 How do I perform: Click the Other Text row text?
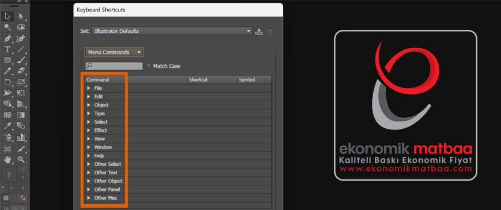click(x=106, y=173)
